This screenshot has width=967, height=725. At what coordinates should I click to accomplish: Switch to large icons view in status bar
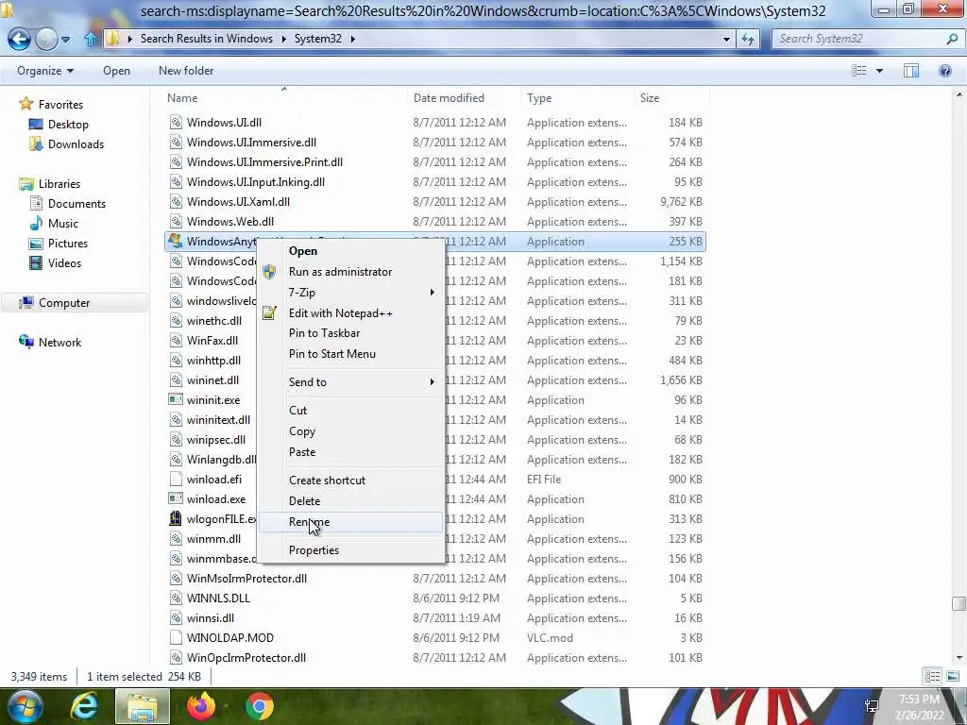pos(952,677)
